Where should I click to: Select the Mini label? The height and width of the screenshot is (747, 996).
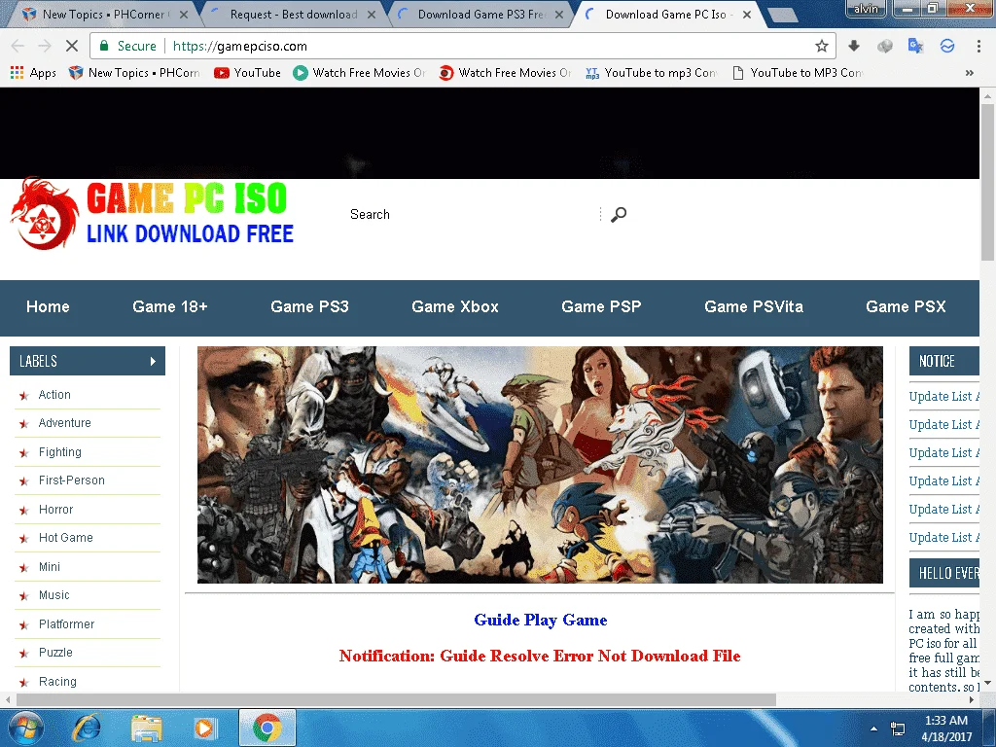49,567
